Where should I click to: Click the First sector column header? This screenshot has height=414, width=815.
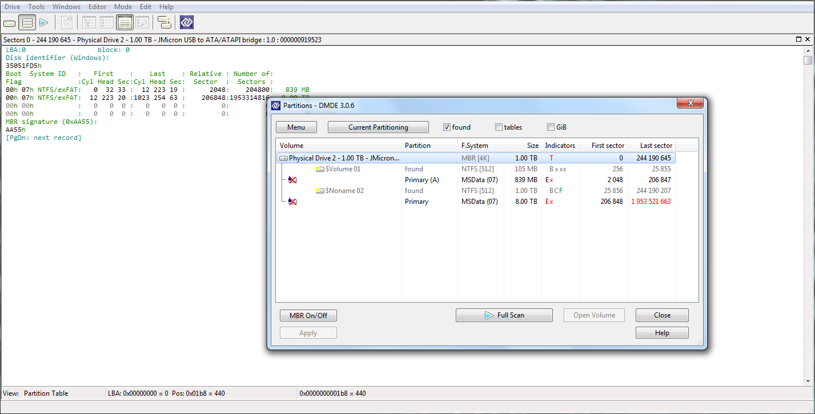(604, 146)
